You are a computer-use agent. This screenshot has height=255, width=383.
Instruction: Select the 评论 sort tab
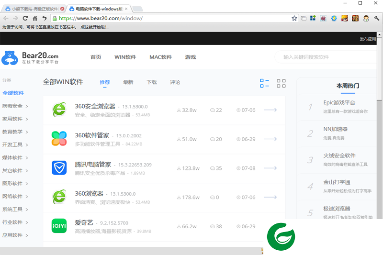tap(175, 82)
